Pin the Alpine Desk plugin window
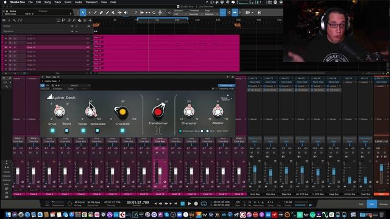This screenshot has width=390, height=219. click(227, 77)
